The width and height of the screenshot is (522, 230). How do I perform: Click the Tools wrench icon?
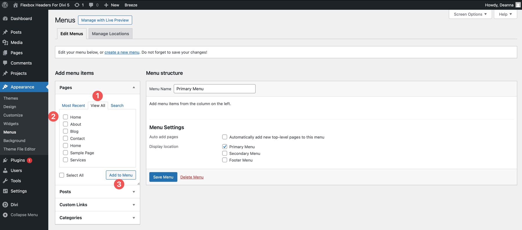point(5,181)
